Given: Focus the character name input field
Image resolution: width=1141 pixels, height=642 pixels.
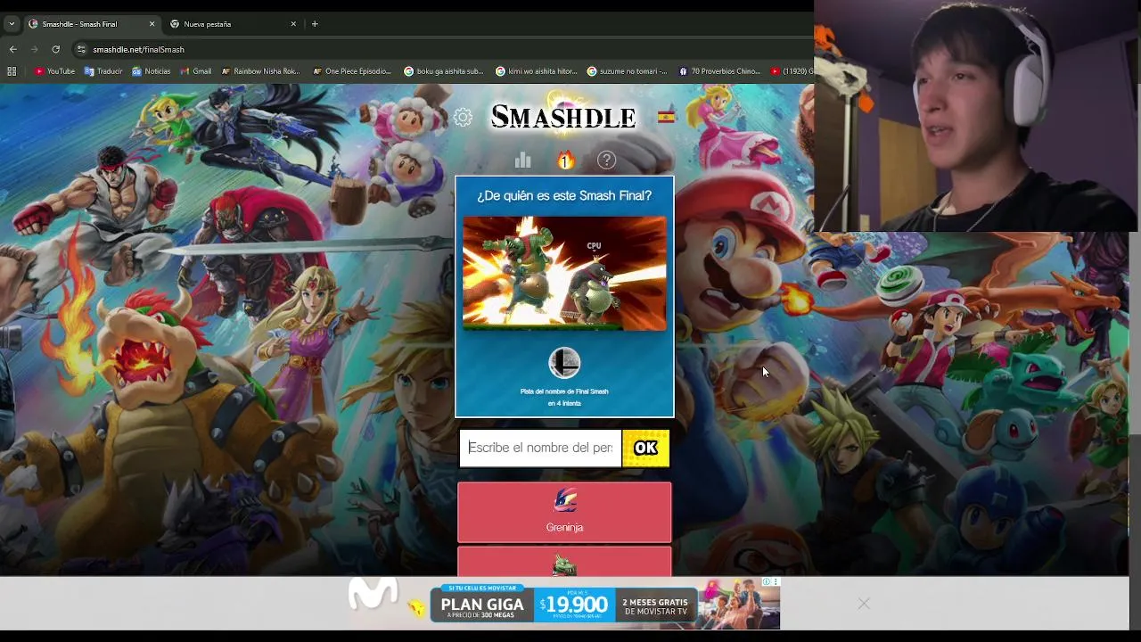Looking at the screenshot, I should [540, 448].
